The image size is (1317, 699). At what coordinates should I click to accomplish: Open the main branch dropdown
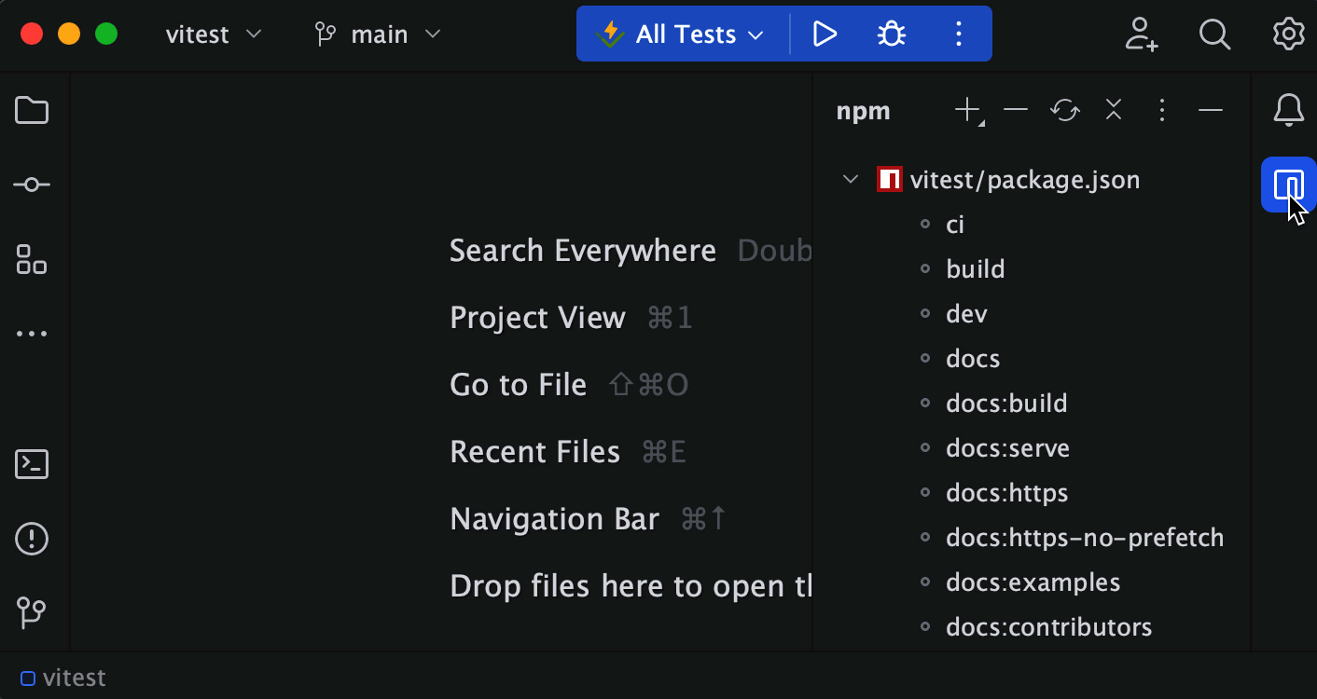[x=378, y=34]
